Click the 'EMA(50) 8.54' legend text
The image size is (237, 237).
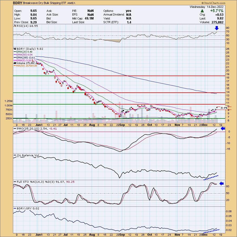[24, 55]
